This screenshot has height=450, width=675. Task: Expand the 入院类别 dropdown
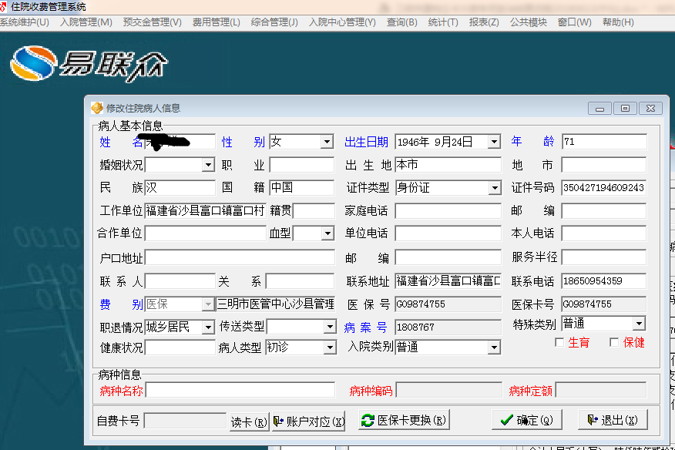[x=494, y=347]
